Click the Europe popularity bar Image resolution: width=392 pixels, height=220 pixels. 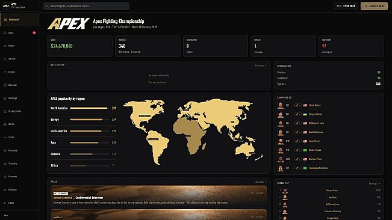(90, 120)
